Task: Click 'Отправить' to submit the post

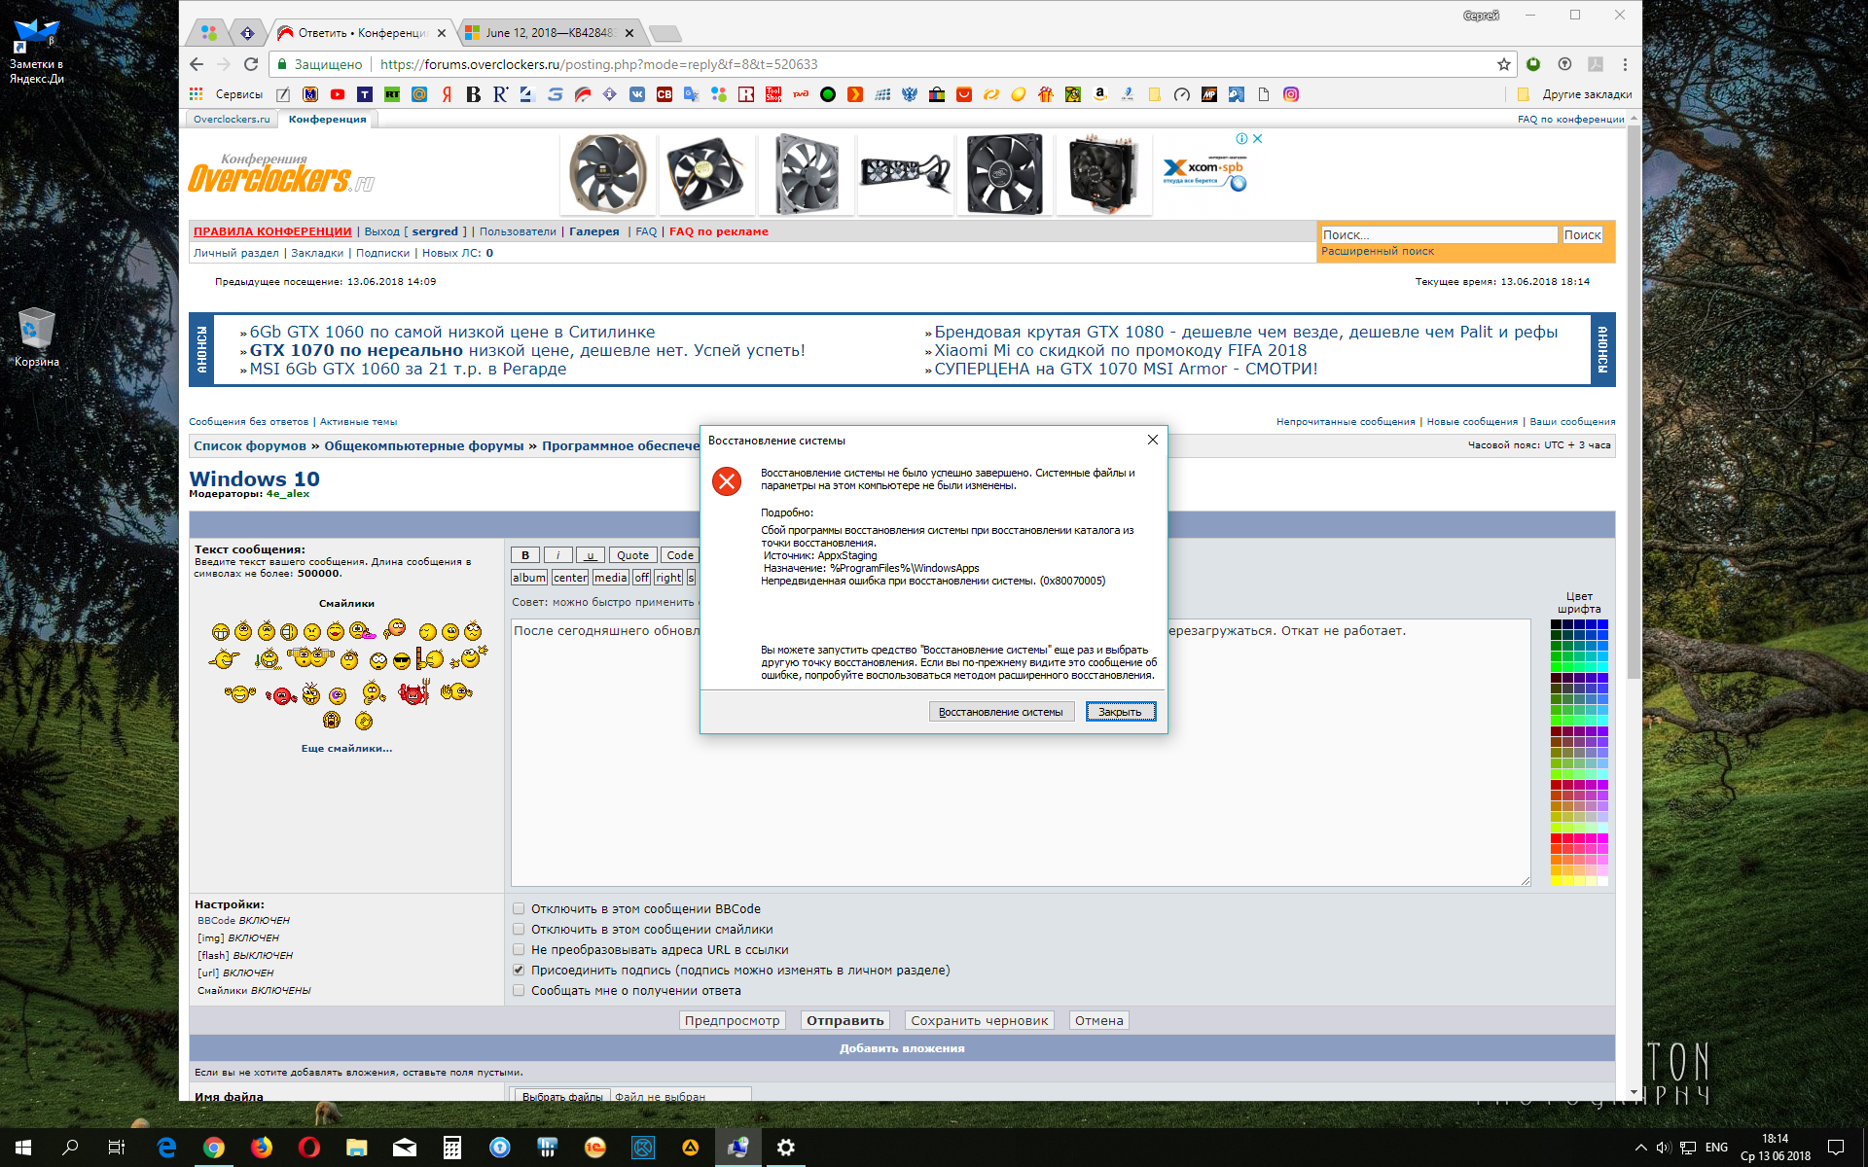Action: click(x=844, y=1020)
